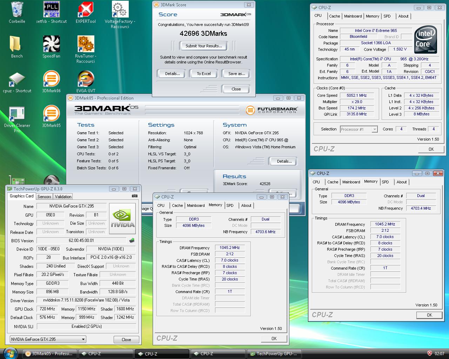Click NB Frequency 4703.4 MHz value
The height and width of the screenshot is (359, 449).
[421, 208]
